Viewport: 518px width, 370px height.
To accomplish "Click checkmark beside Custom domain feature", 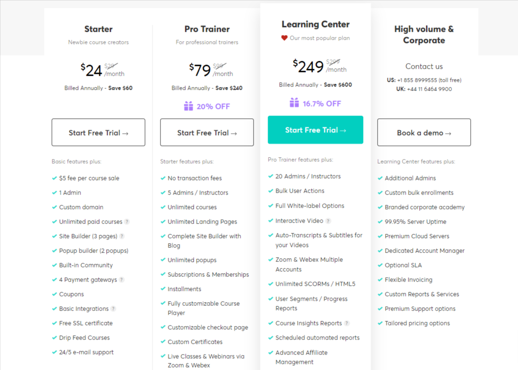I will point(55,207).
